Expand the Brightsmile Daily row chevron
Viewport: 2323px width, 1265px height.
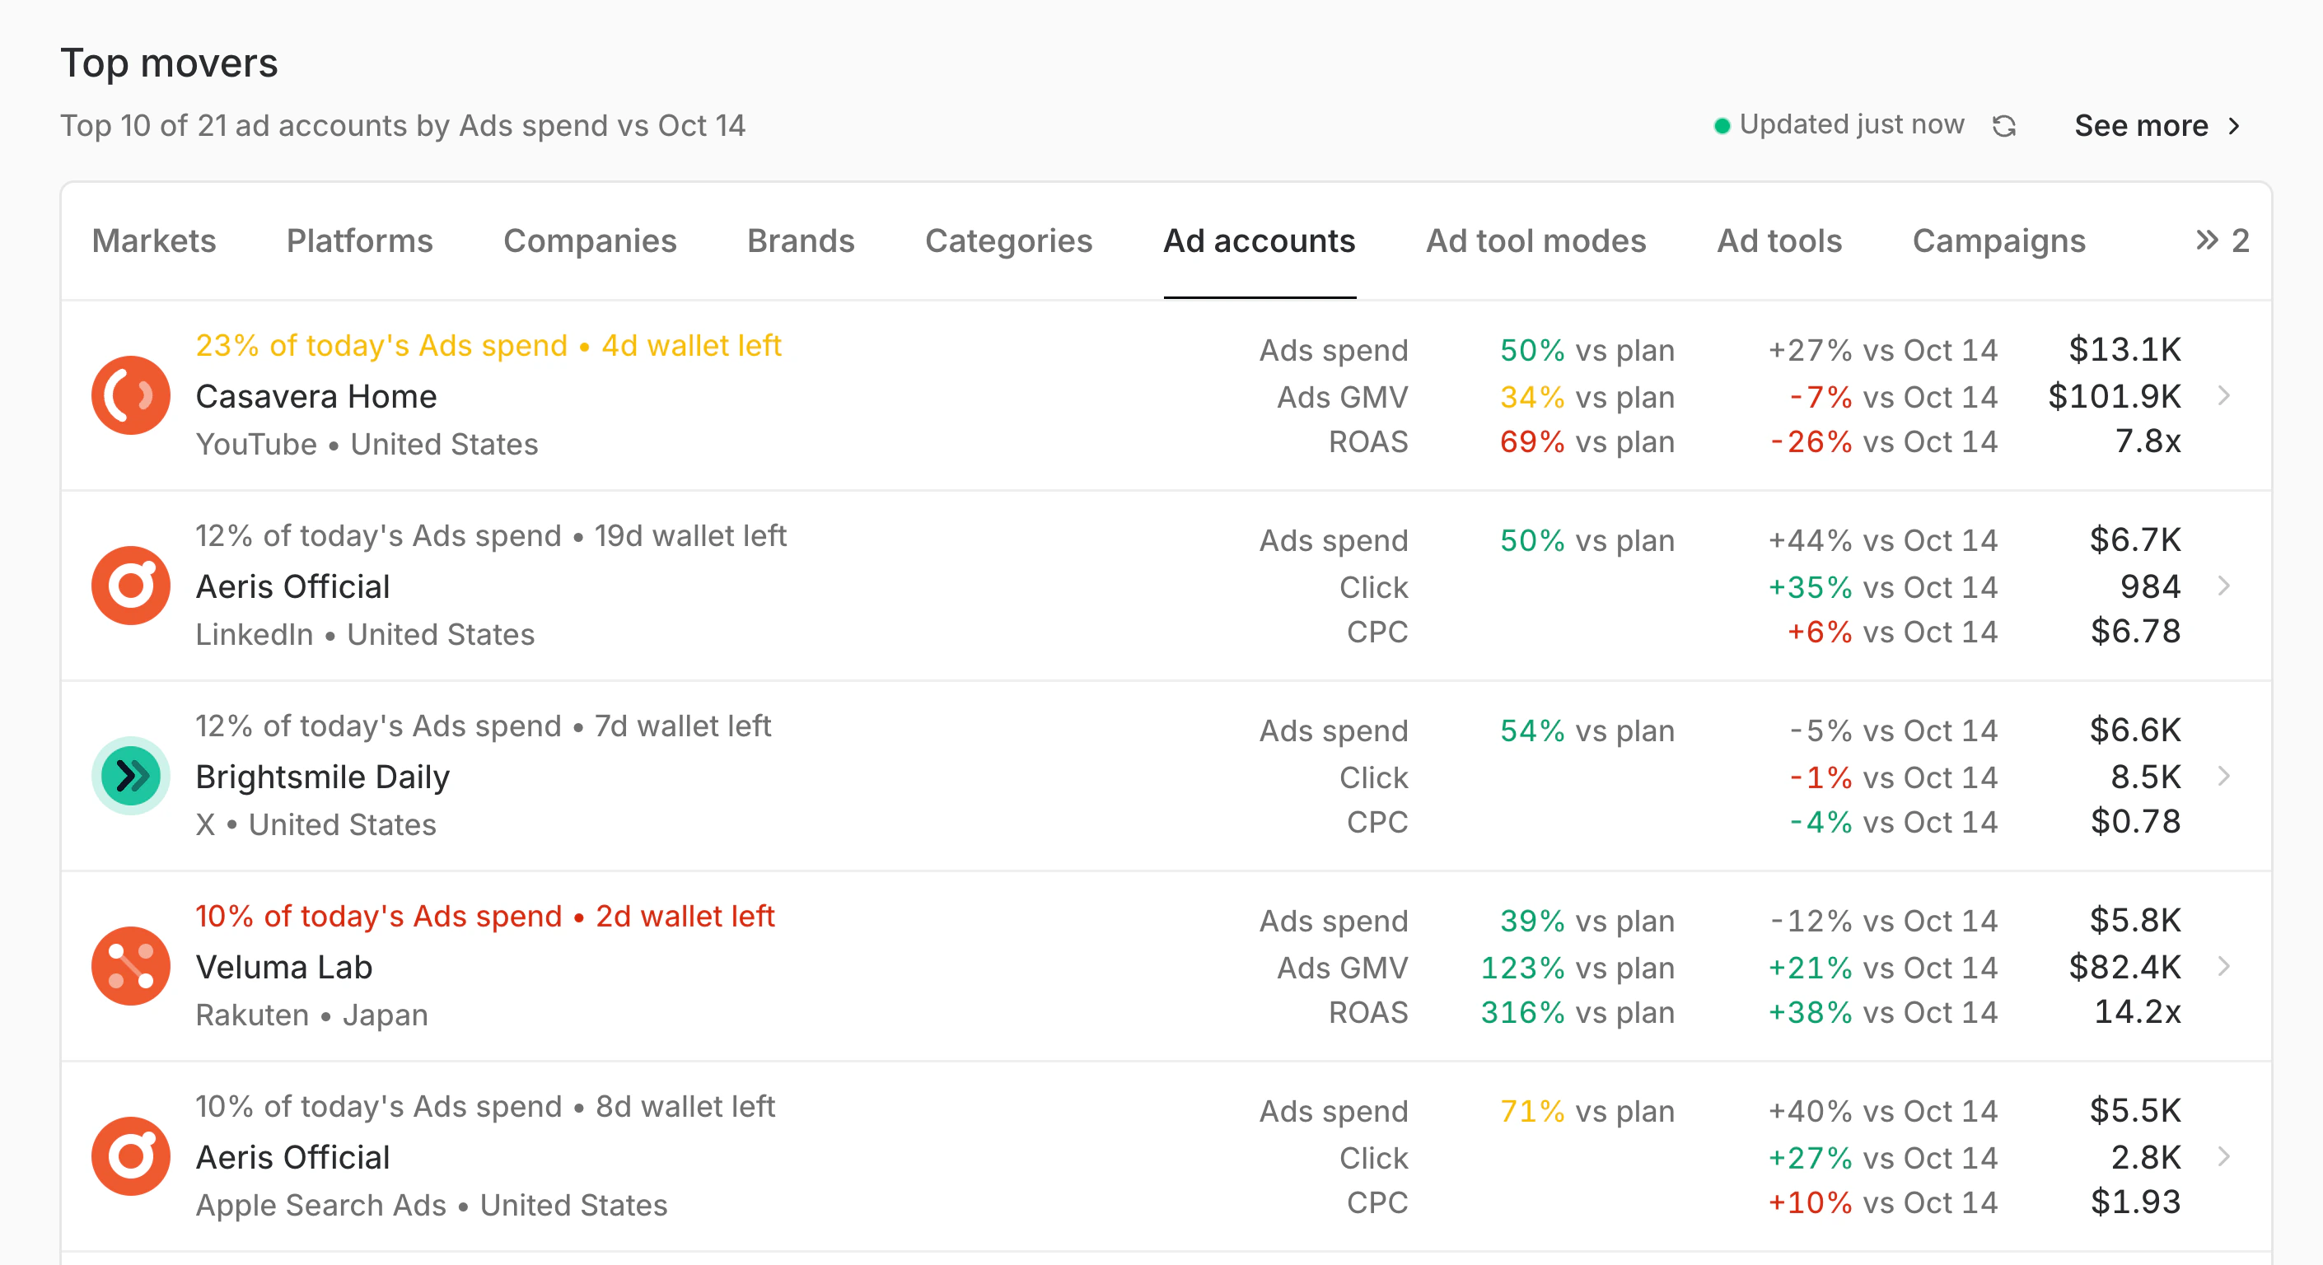click(x=2224, y=776)
